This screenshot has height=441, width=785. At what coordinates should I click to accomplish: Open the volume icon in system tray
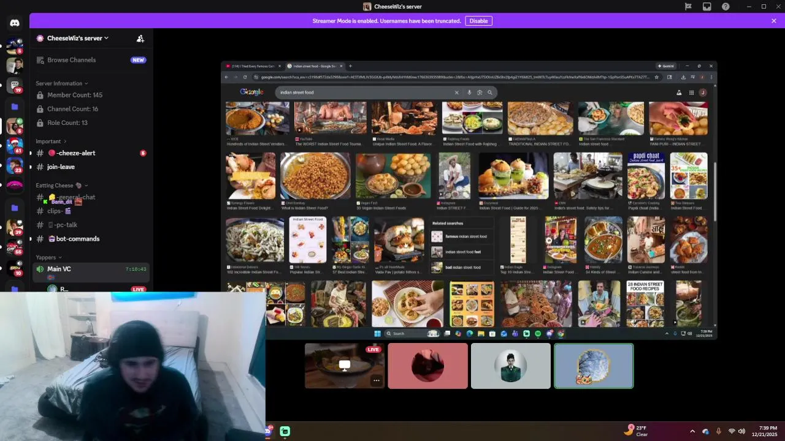click(741, 431)
